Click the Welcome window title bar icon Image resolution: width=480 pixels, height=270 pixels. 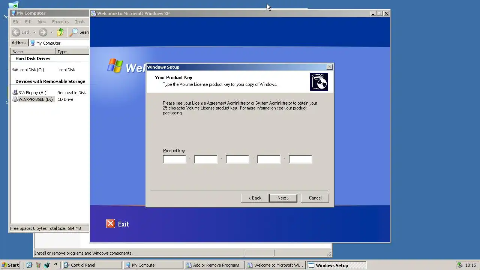[94, 13]
